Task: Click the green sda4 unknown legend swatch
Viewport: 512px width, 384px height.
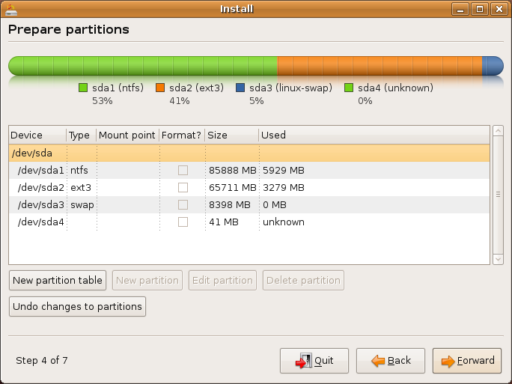Action: [349, 88]
